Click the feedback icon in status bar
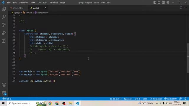Screen dimensions: 189x106 click(180, 99)
